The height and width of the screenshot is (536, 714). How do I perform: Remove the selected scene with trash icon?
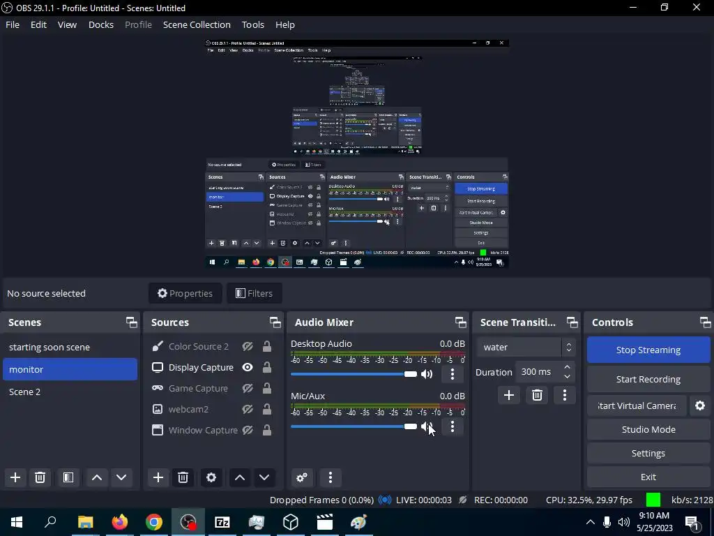point(40,477)
